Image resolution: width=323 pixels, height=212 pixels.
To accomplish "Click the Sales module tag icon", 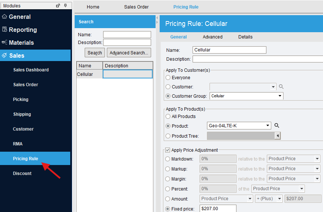I will (4, 55).
